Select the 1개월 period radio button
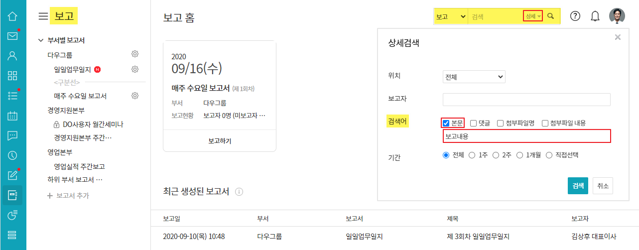Screen dimensions: 639x250 (521, 155)
